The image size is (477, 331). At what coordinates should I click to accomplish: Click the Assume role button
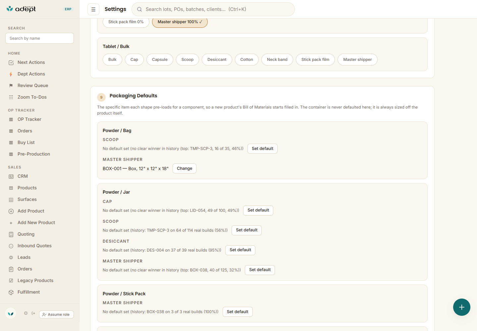(56, 314)
